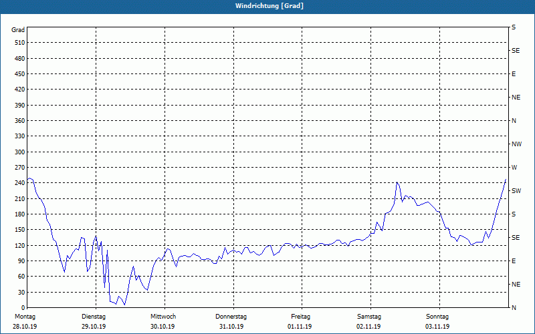Select the Mittwoch day label

pos(163,317)
